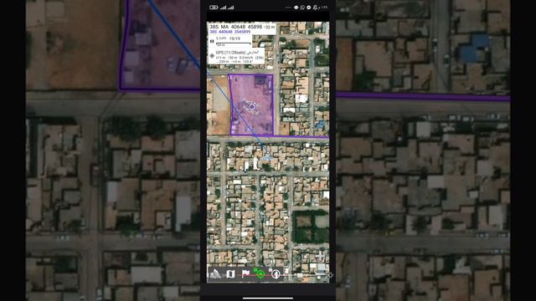The height and width of the screenshot is (301, 536).
Task: Open the terrain layers icon in bottom toolbar
Action: [215, 273]
